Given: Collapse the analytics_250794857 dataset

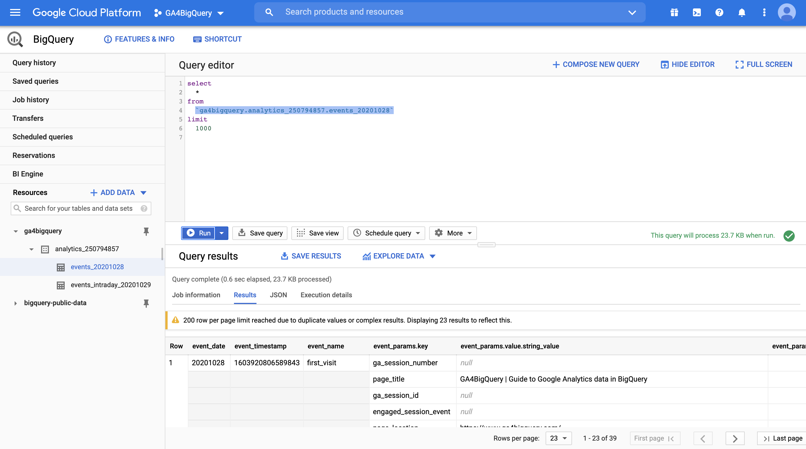Looking at the screenshot, I should pos(31,249).
